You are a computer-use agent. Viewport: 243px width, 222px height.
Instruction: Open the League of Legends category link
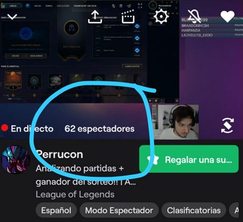click(75, 195)
